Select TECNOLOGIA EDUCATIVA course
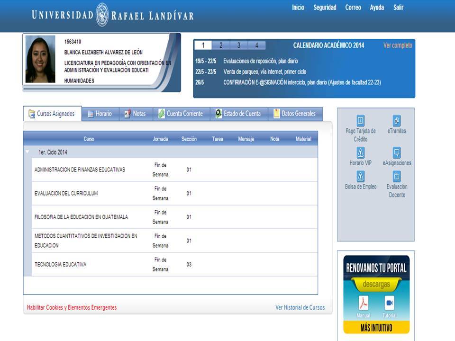The width and height of the screenshot is (455, 341). point(60,264)
